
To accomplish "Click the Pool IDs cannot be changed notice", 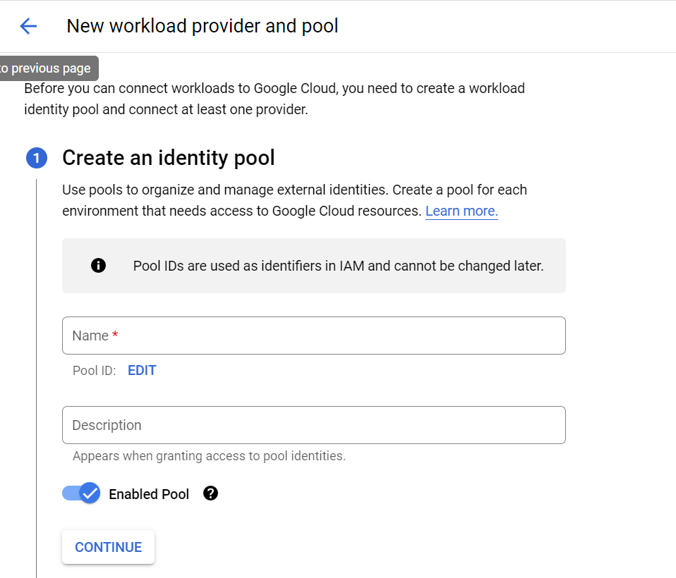I will pyautogui.click(x=338, y=266).
